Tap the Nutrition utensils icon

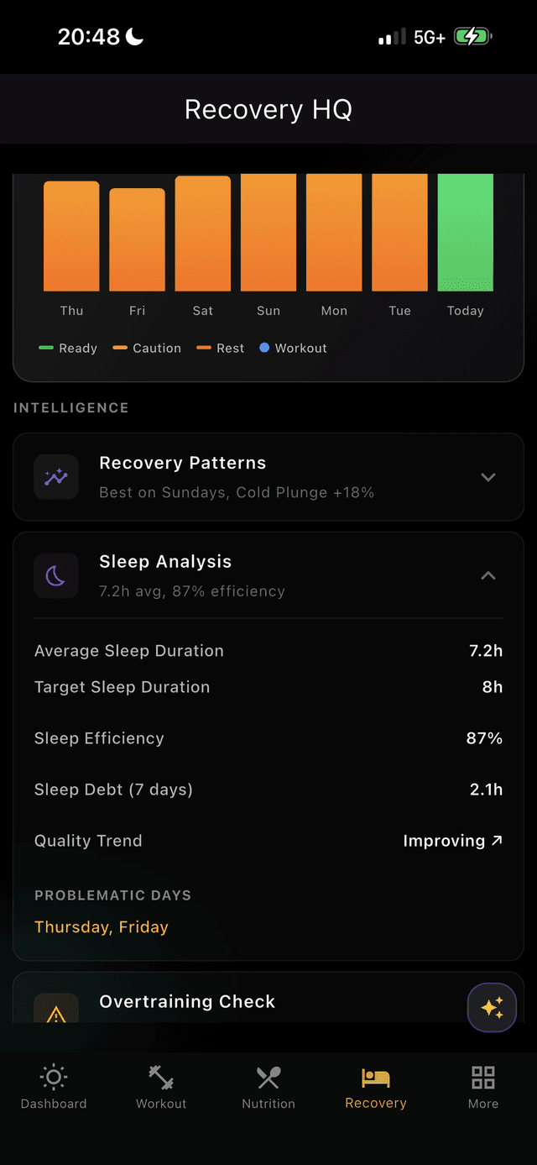[x=268, y=1076]
